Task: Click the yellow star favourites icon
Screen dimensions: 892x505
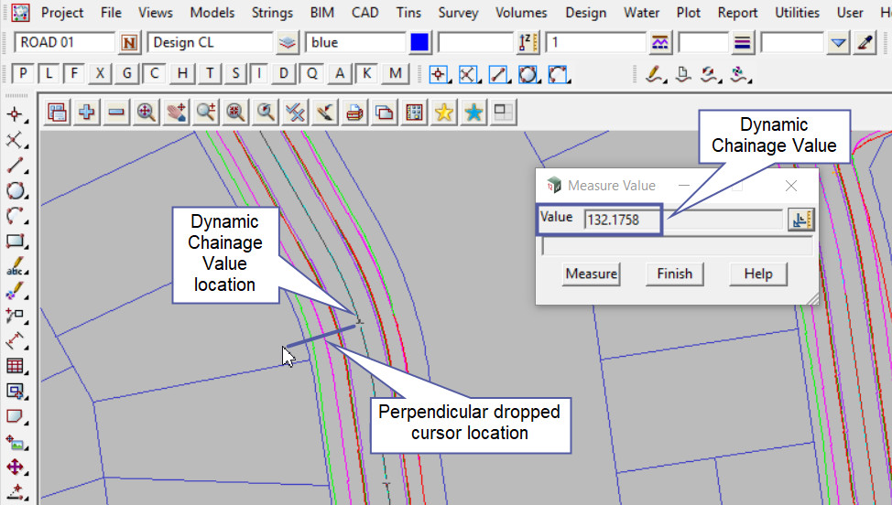Action: coord(444,112)
